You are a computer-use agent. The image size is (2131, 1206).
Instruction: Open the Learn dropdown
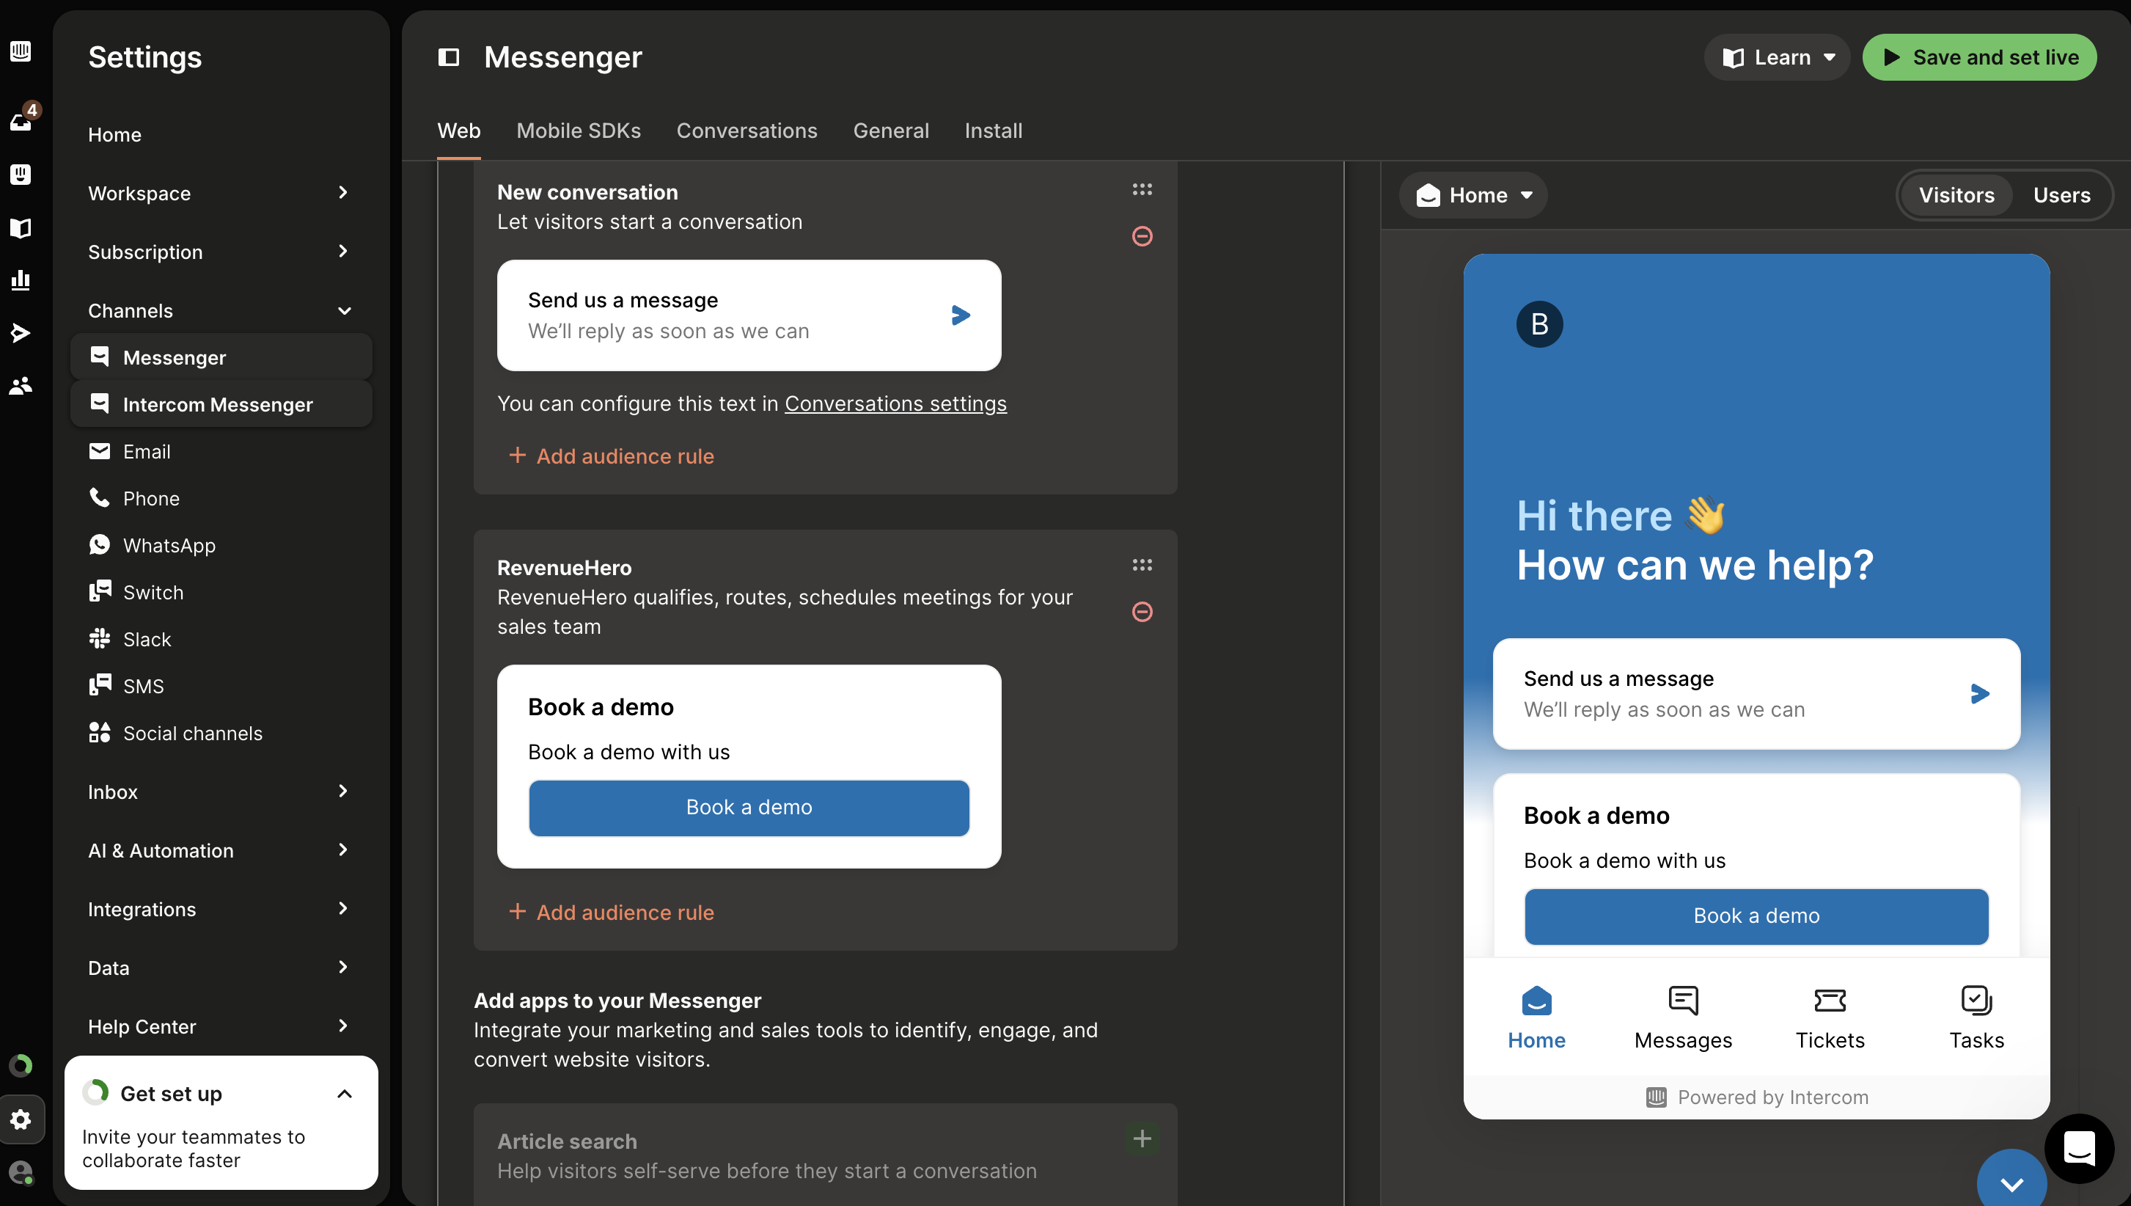tap(1777, 57)
